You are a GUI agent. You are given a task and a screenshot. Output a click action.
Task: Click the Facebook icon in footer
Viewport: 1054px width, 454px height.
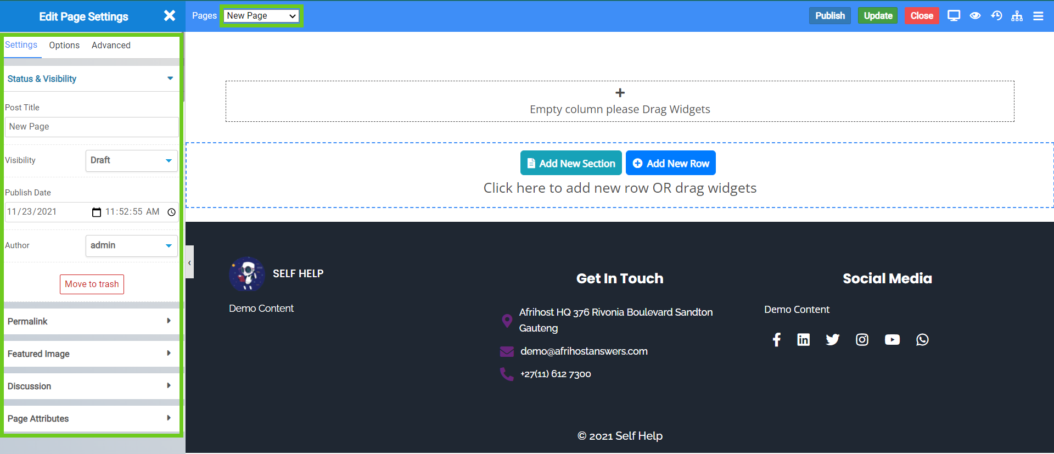(x=776, y=340)
